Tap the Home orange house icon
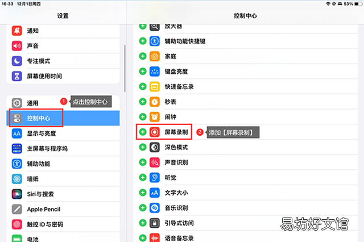The image size is (364, 242). coord(155,56)
